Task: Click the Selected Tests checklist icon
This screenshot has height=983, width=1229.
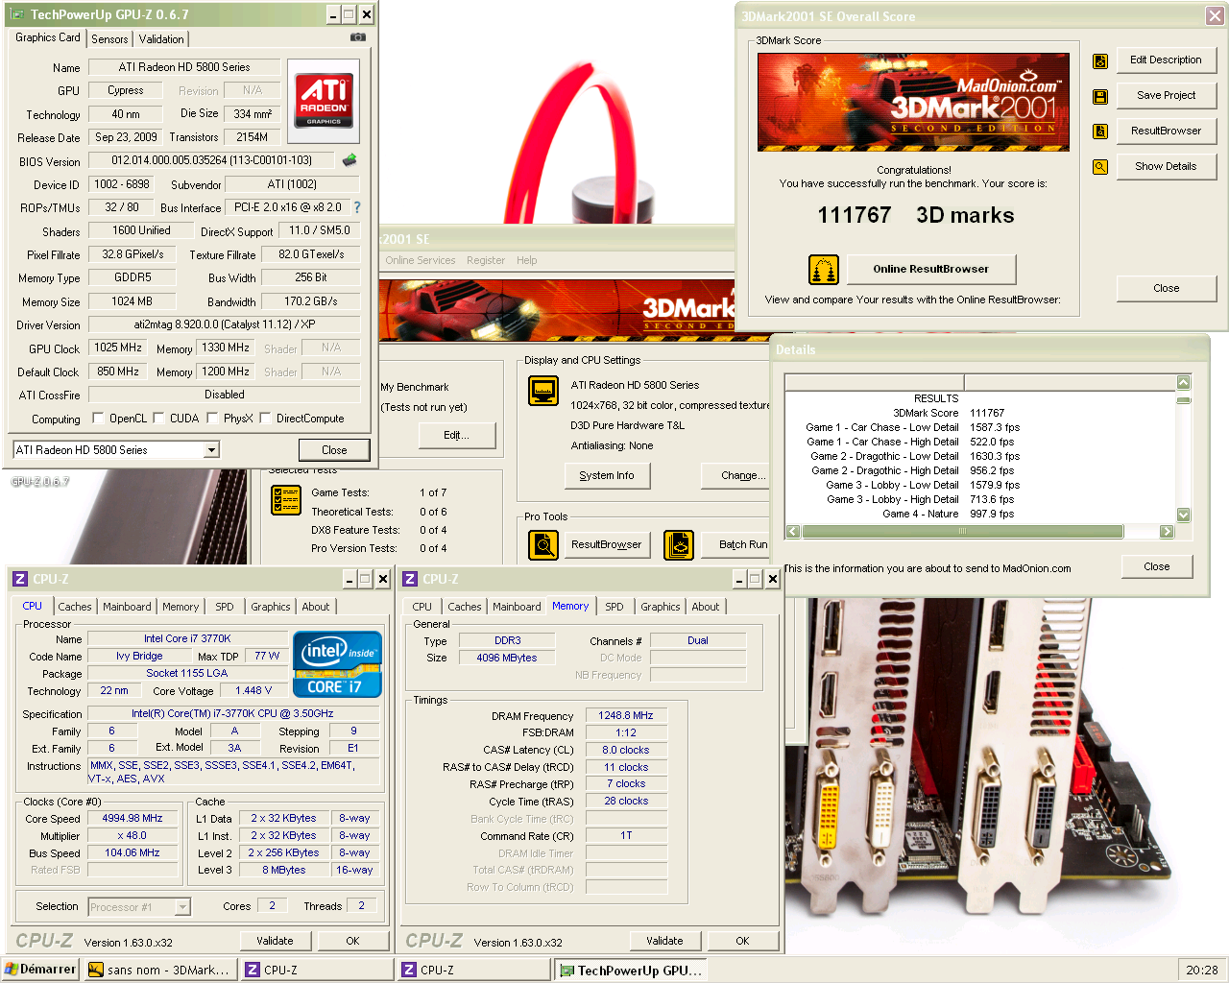Action: pyautogui.click(x=286, y=500)
